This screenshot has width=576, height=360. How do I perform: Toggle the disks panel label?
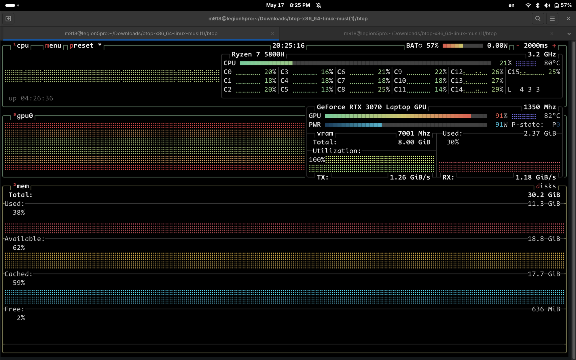(x=546, y=186)
